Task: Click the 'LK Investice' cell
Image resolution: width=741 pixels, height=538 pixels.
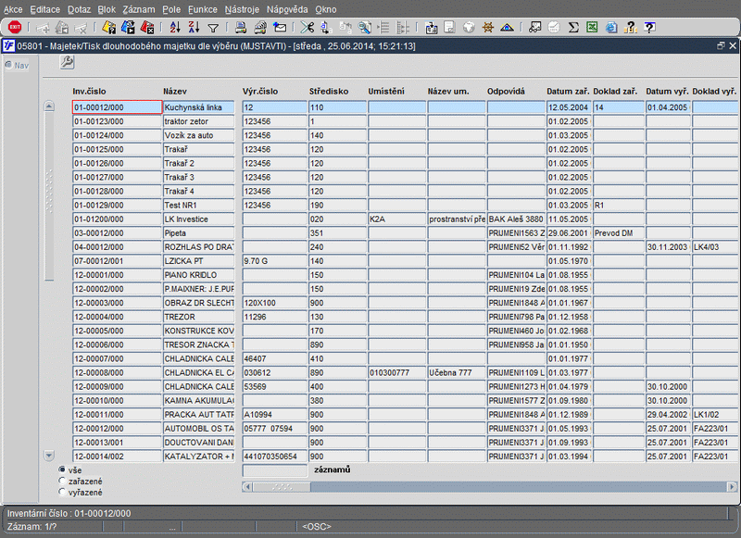Action: click(199, 219)
